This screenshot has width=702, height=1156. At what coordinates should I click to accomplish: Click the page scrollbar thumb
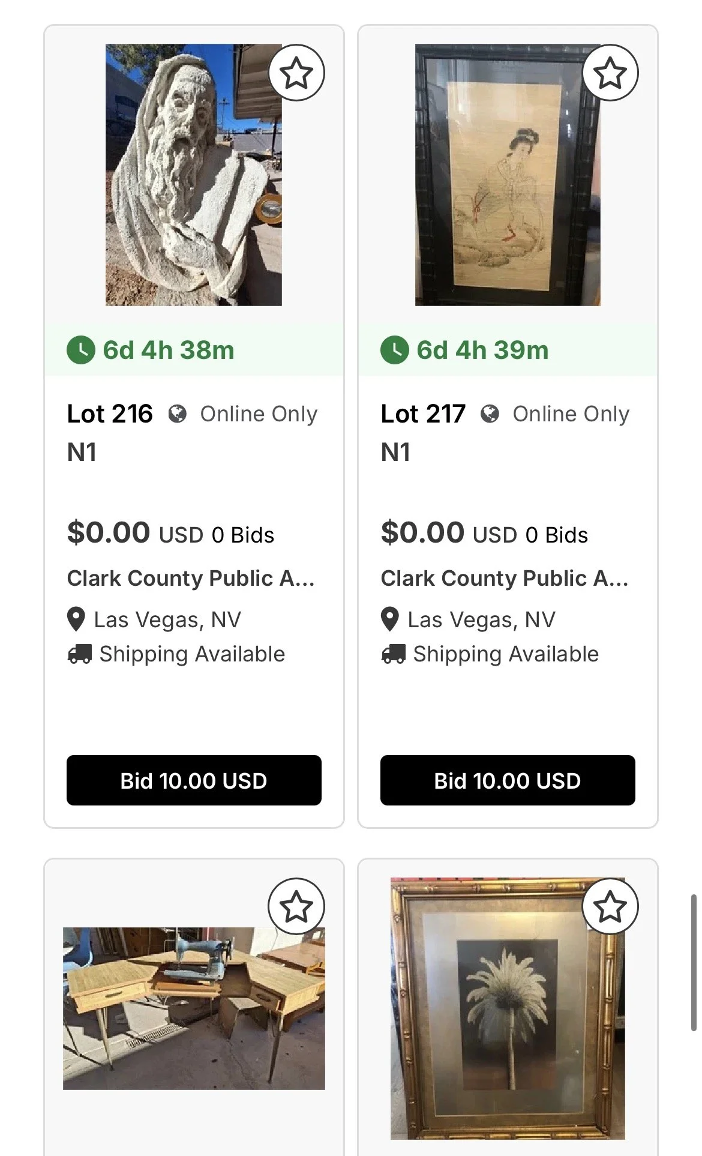point(694,963)
